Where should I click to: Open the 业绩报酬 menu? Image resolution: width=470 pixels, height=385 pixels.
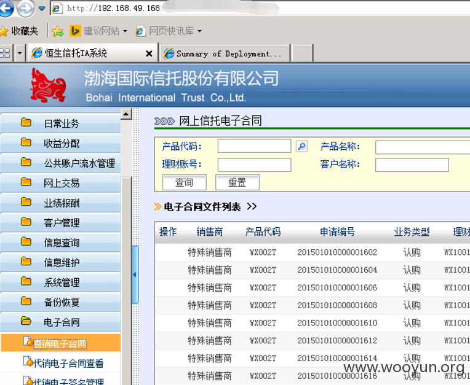point(60,203)
